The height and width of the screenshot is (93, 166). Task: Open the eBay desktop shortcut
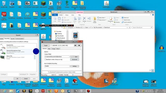click(4, 26)
